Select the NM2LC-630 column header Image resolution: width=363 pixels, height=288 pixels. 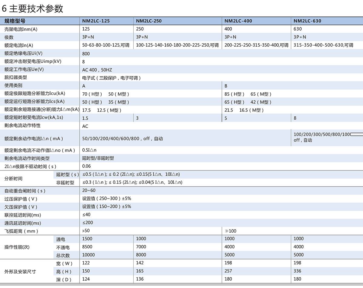coord(307,21)
